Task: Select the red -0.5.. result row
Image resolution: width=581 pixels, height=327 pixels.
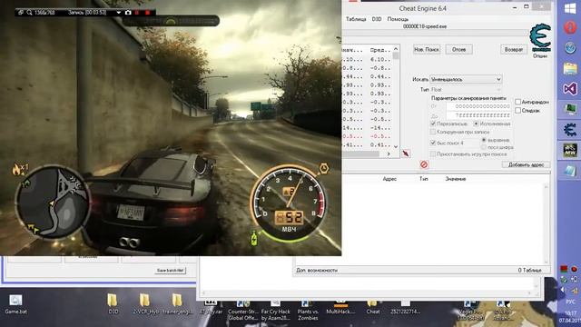Action: point(367,136)
